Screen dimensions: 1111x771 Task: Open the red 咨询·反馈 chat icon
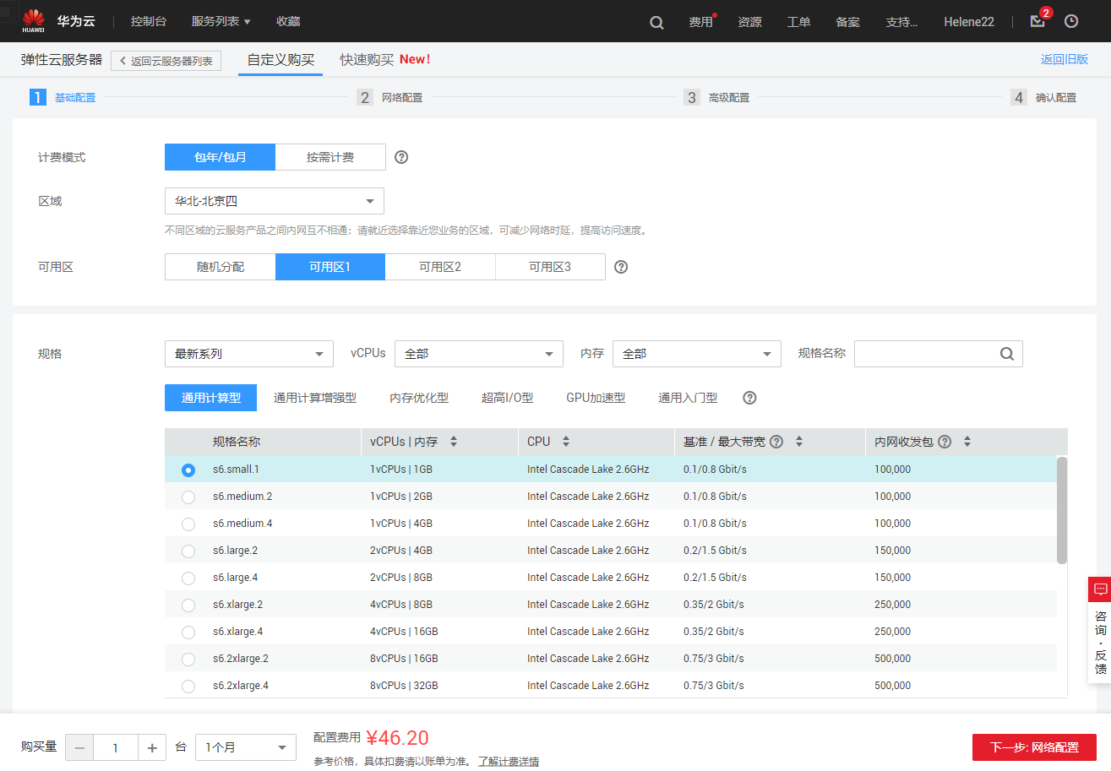click(x=1100, y=589)
